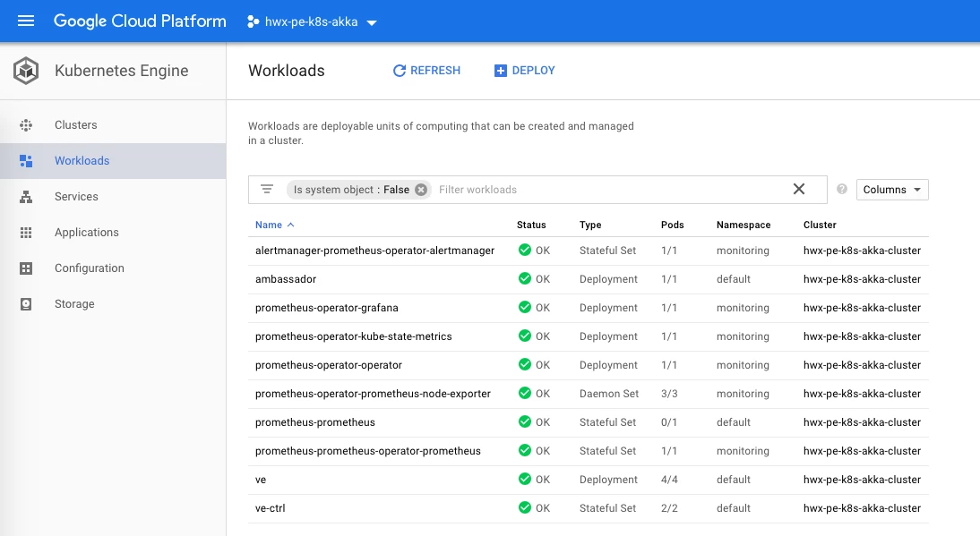The image size is (980, 536).
Task: Click the 2/2 pods value for ve-ctrl
Action: pos(669,508)
